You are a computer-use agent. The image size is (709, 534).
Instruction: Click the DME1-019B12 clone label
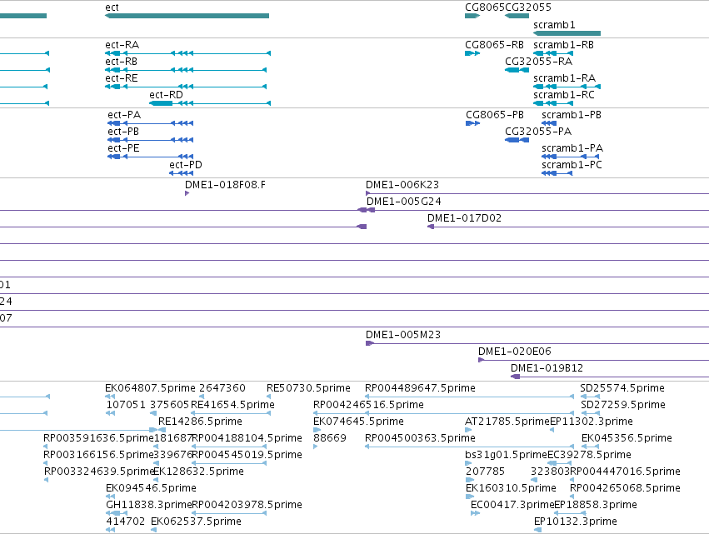tap(547, 368)
